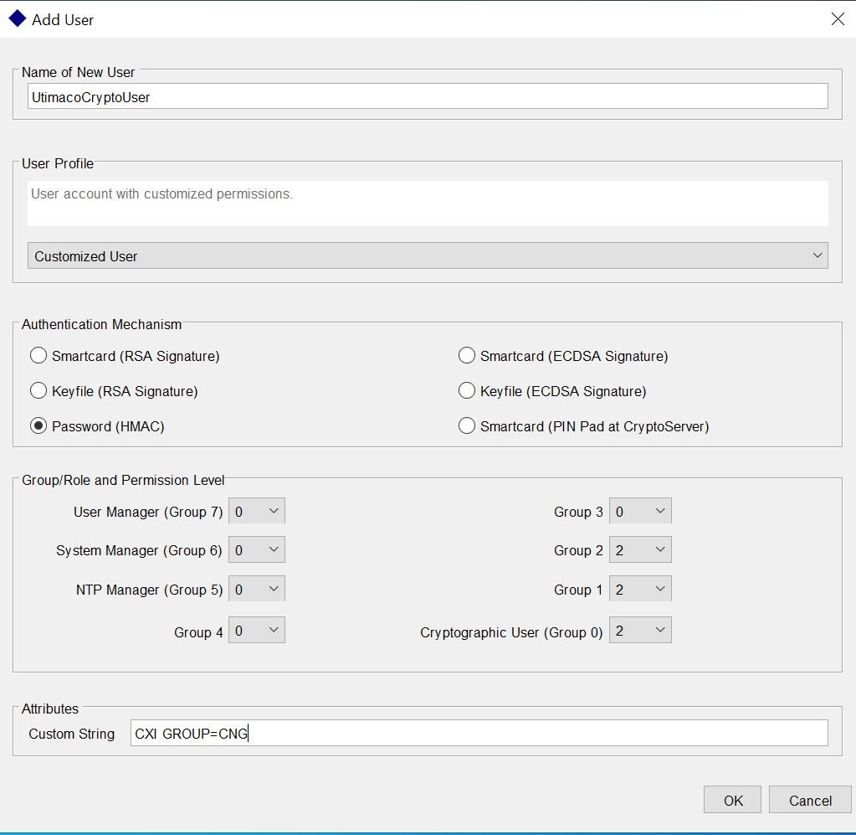Open Group 2 permission level dropdown
This screenshot has width=856, height=835.
click(x=640, y=549)
